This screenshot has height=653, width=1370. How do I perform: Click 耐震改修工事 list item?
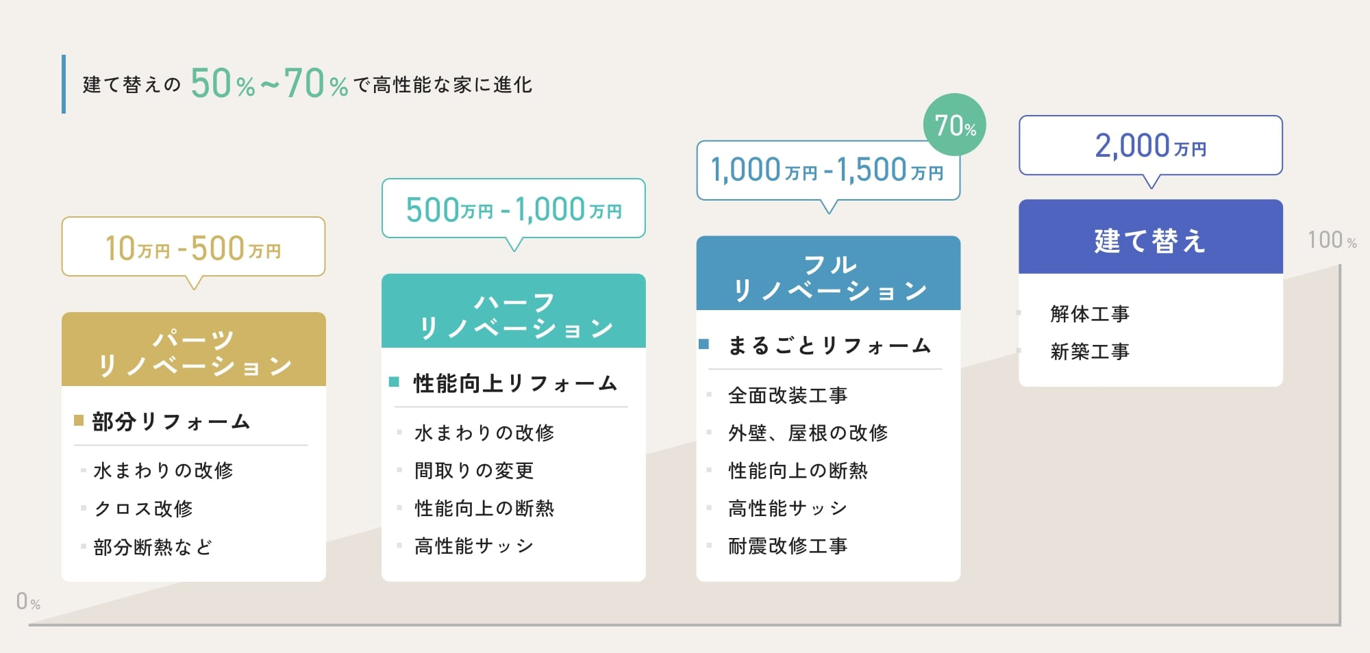[788, 546]
